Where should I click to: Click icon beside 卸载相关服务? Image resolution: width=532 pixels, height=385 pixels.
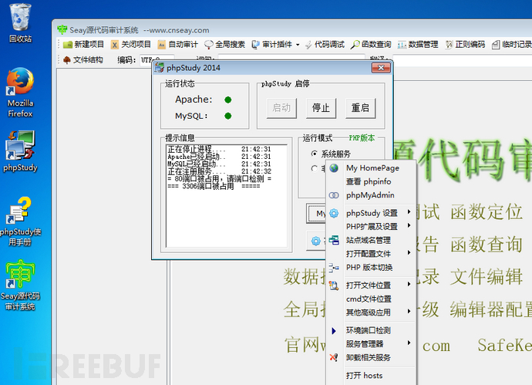click(334, 357)
